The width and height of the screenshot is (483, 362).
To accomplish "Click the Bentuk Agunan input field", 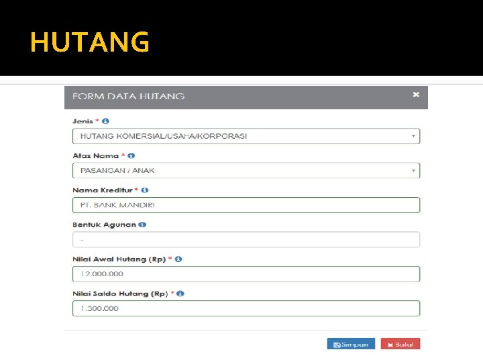I will 246,239.
